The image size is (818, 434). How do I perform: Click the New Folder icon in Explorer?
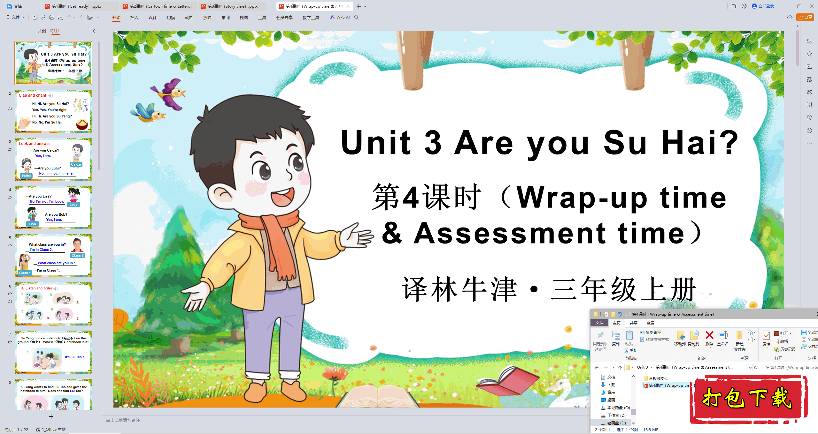tap(739, 335)
